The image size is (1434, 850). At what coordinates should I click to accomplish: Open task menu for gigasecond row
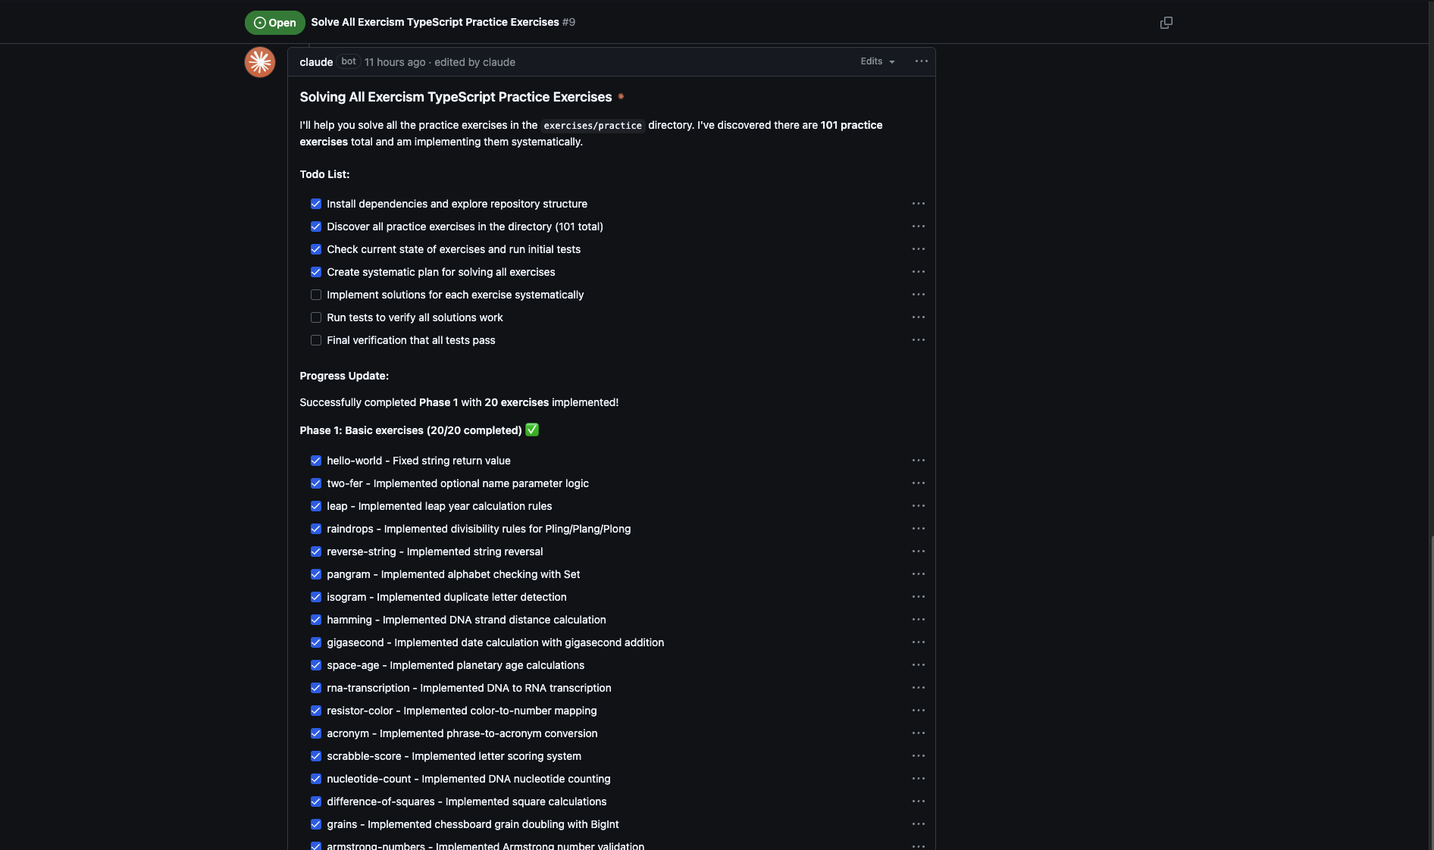coord(919,642)
